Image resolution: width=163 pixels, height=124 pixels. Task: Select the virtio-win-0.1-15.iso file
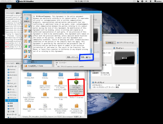(45, 108)
